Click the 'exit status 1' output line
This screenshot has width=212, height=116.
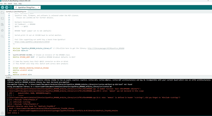[13, 113]
